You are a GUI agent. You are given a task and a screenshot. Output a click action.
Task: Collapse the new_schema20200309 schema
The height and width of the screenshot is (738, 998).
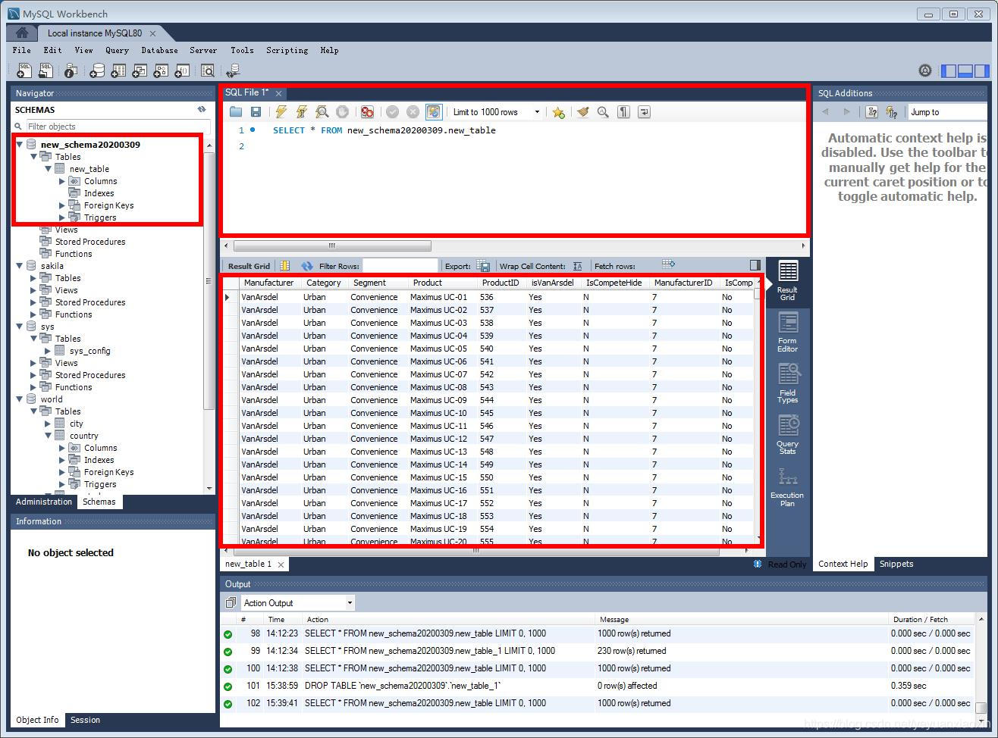click(x=20, y=145)
